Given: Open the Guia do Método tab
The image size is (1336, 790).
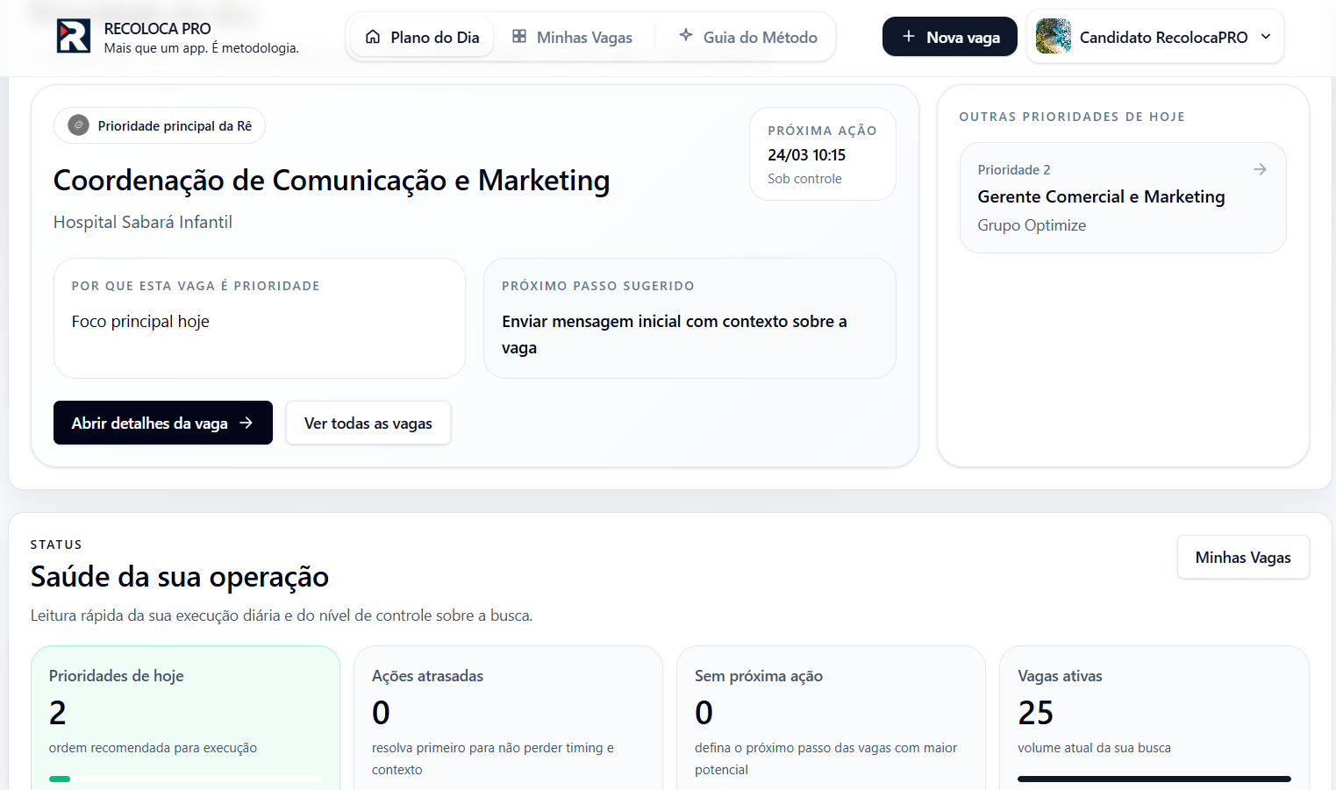Looking at the screenshot, I should point(748,37).
